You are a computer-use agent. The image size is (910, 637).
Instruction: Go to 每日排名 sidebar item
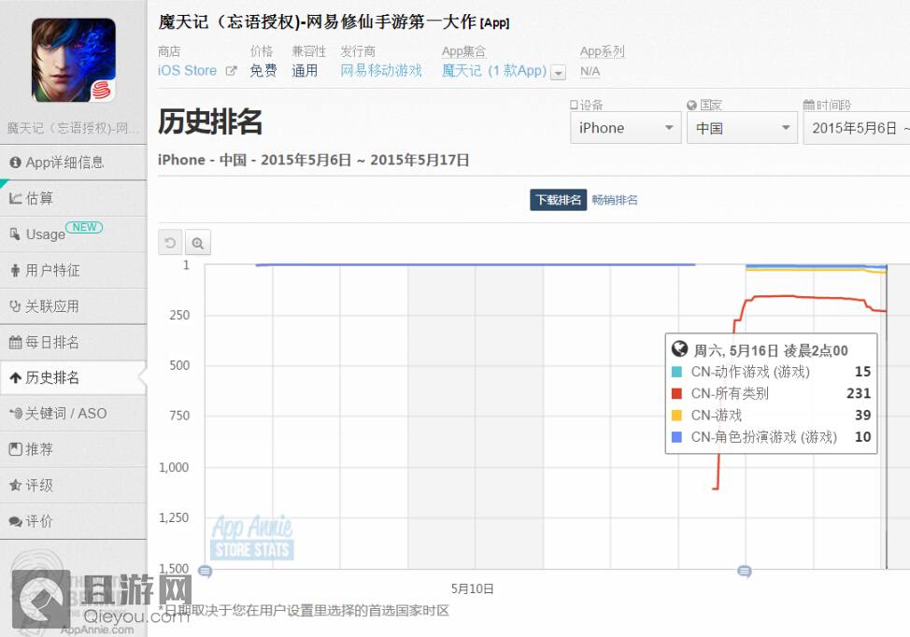[x=73, y=342]
